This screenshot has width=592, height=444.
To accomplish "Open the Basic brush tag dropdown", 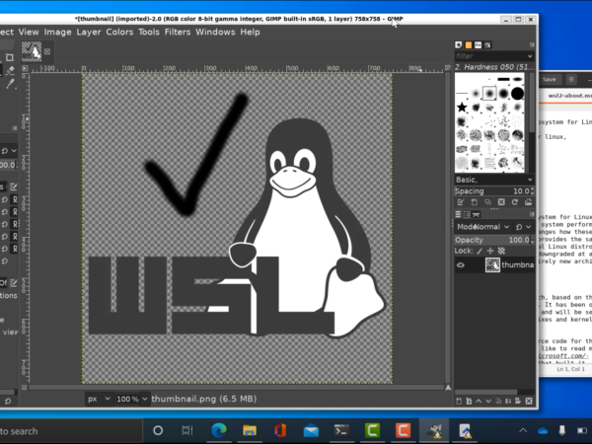I will click(494, 180).
